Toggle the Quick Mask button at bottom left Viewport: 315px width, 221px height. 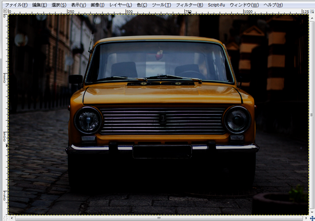[5, 218]
